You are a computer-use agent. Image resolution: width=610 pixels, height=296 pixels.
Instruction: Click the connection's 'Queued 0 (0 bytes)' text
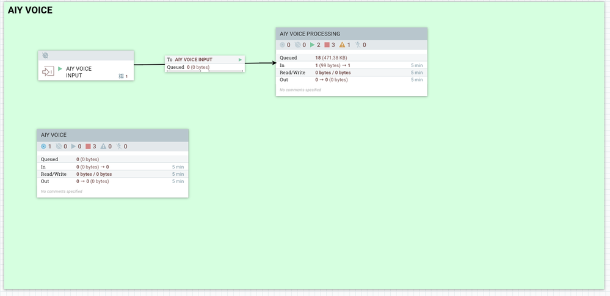[x=188, y=67]
